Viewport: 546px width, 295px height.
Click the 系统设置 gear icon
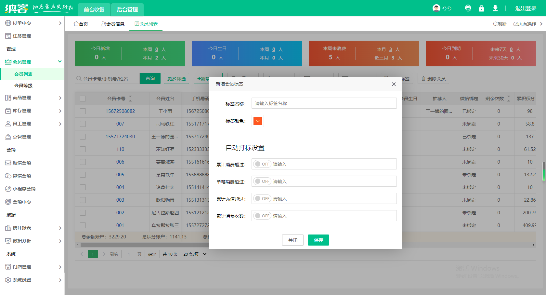8,280
